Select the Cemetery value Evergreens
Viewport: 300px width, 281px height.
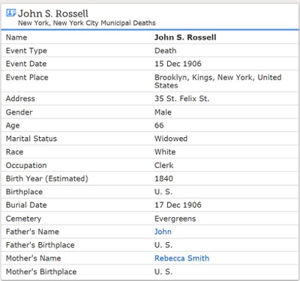pos(175,219)
